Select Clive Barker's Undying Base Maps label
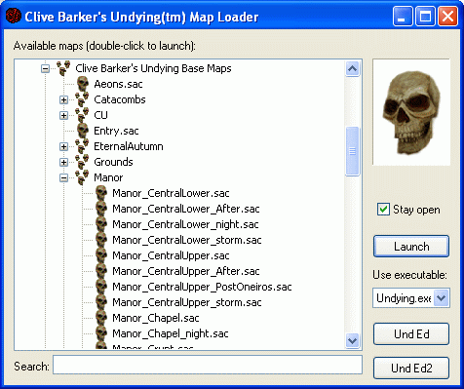Viewport: 464px width, 389px height. [x=153, y=68]
